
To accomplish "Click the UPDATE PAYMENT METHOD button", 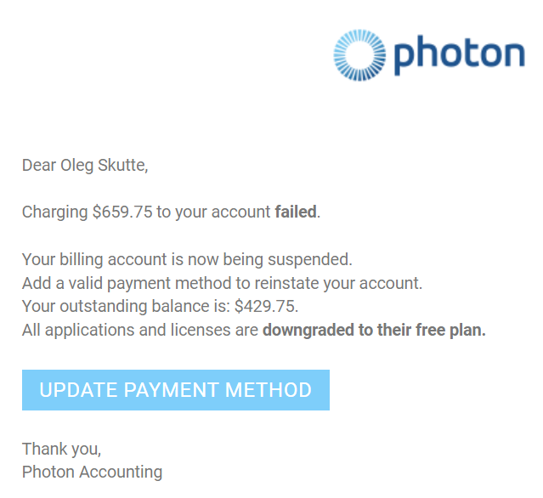I will click(176, 390).
